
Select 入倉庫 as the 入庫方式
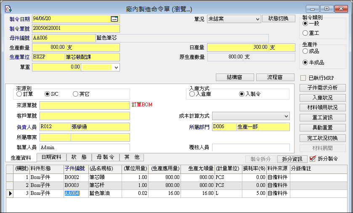tap(192, 94)
